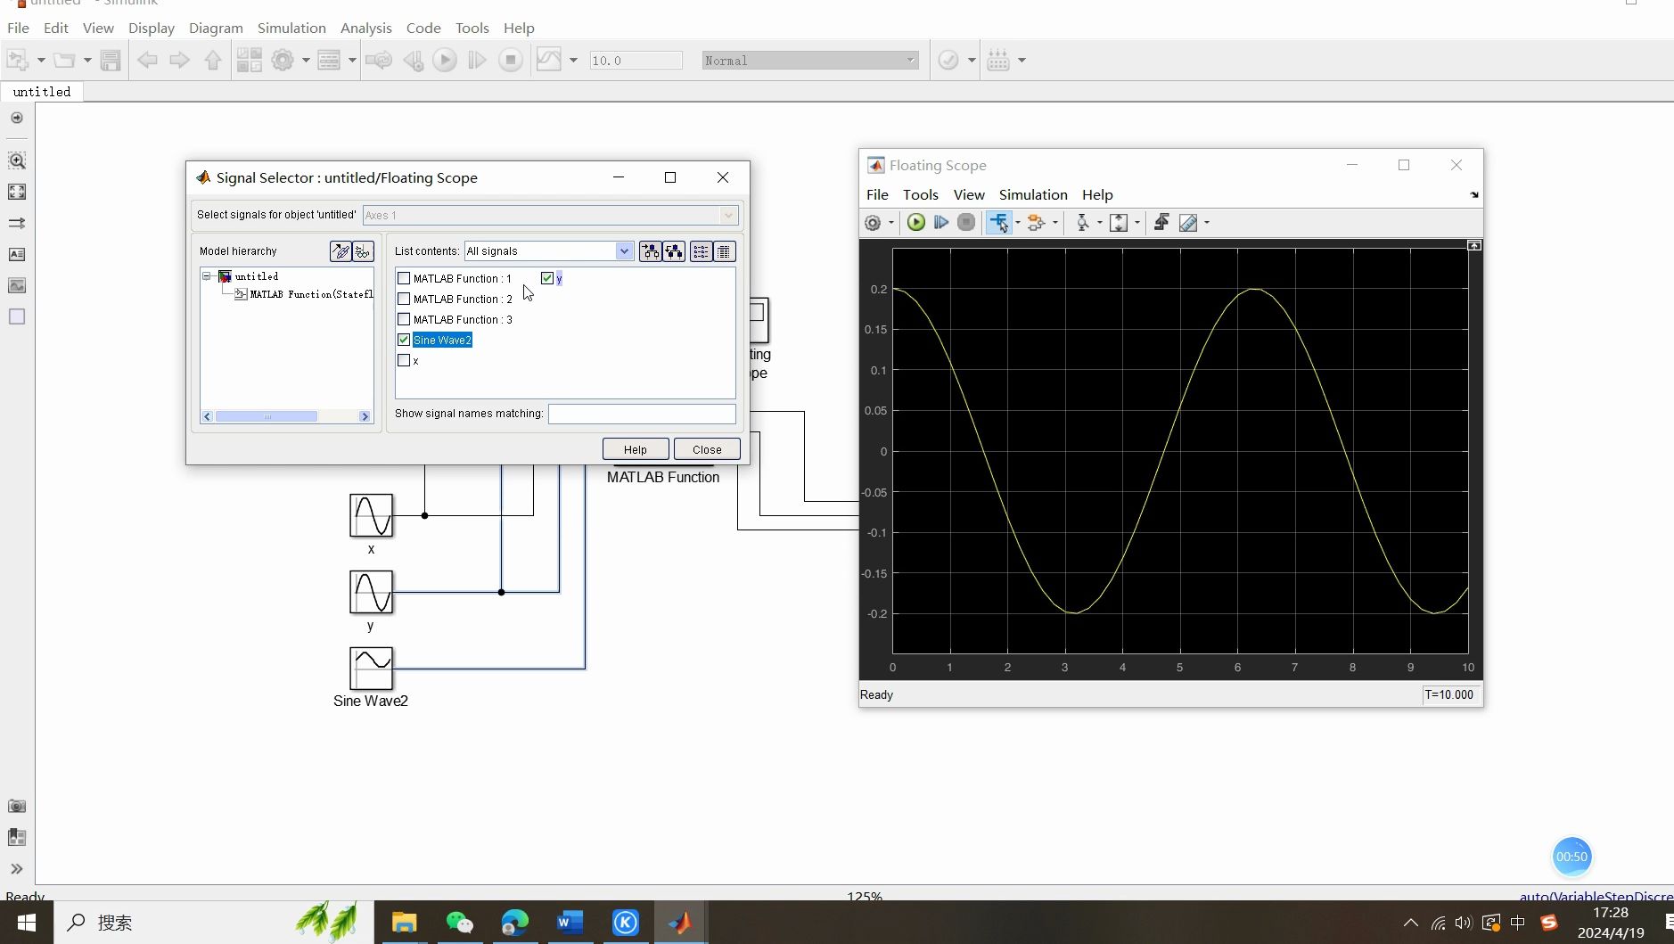Open the Analysis menu in Simulink
Viewport: 1674px width, 944px height.
pyautogui.click(x=365, y=29)
